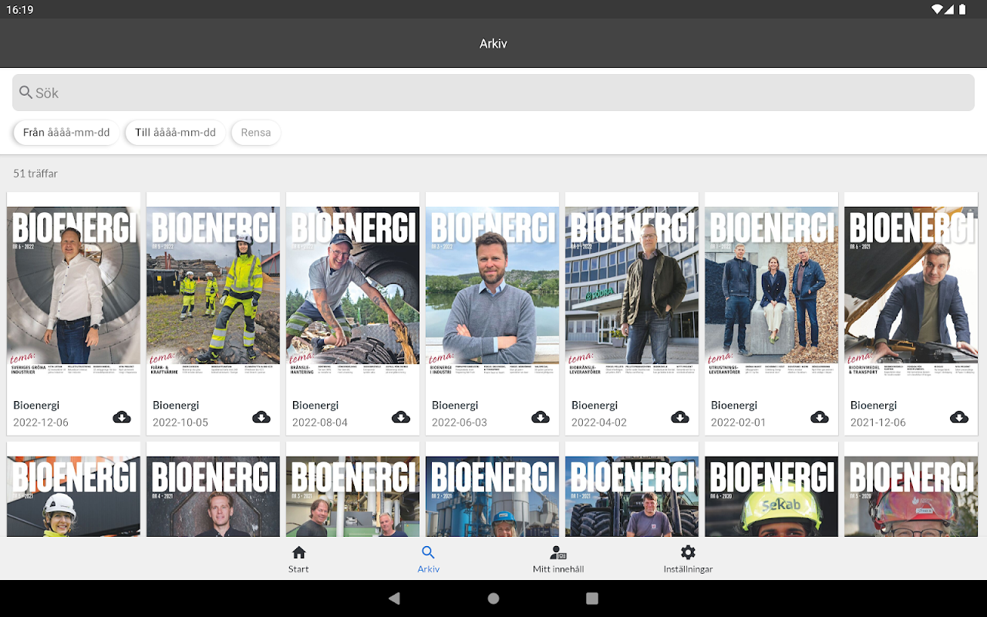Open the 2022-10-05 issue cover thumbnail
The height and width of the screenshot is (617, 987).
pyautogui.click(x=214, y=292)
